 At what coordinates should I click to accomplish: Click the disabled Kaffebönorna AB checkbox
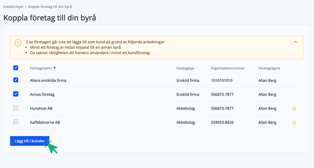pyautogui.click(x=16, y=122)
